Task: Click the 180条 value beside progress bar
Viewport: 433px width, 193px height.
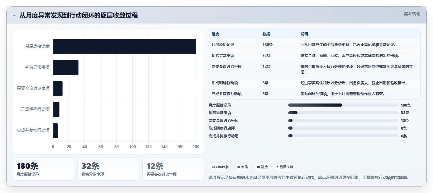Action: (x=406, y=105)
